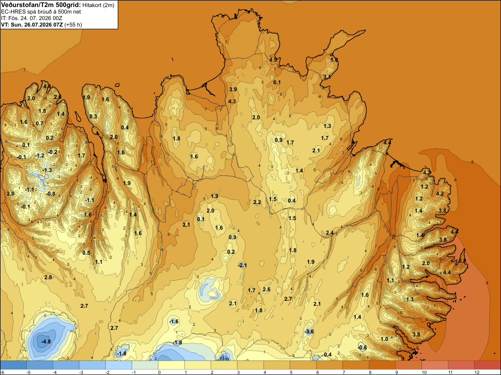
Task: Click the '-3.6' temperature value
Action: [x=309, y=331]
